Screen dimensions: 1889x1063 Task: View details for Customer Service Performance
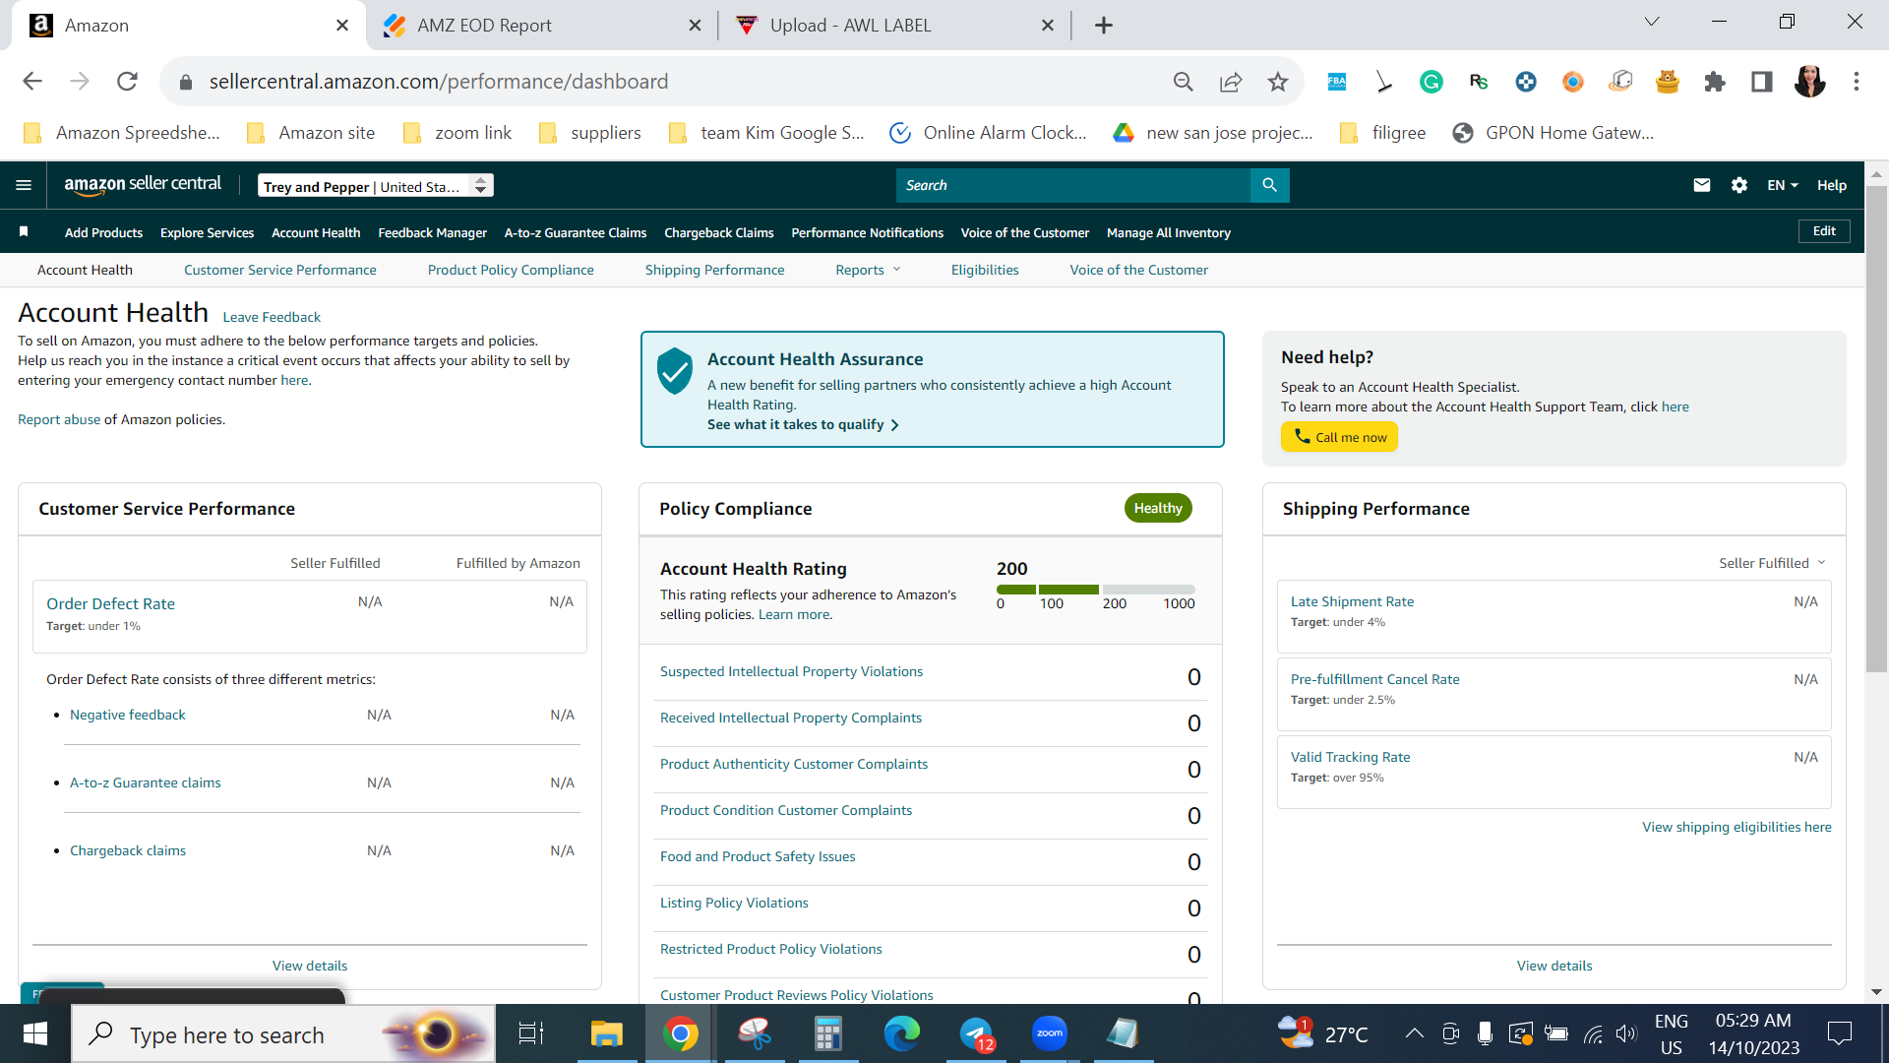tap(309, 966)
